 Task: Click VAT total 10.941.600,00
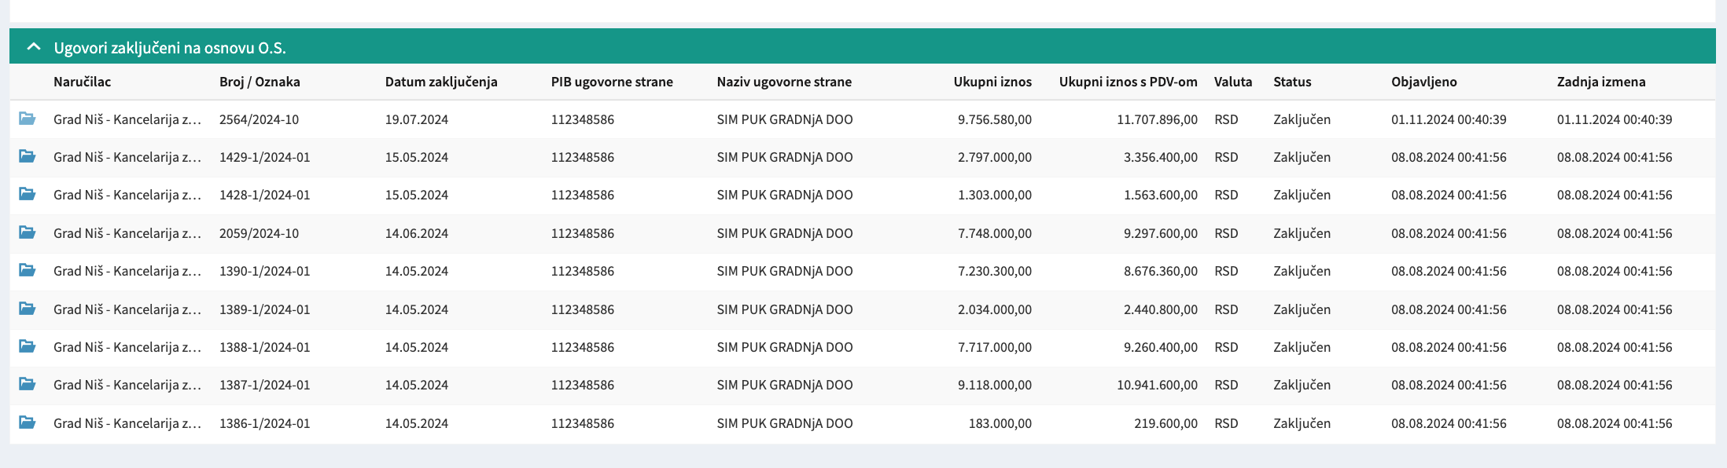[1158, 385]
